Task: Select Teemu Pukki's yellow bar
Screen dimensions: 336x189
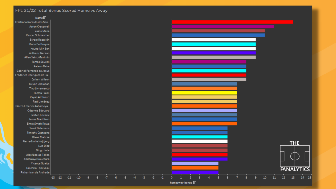Action: (204, 93)
